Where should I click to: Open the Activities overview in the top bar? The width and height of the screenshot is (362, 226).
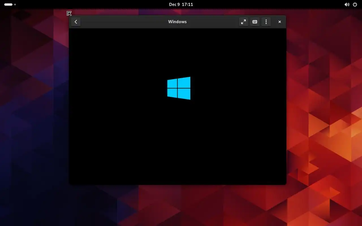[10, 5]
